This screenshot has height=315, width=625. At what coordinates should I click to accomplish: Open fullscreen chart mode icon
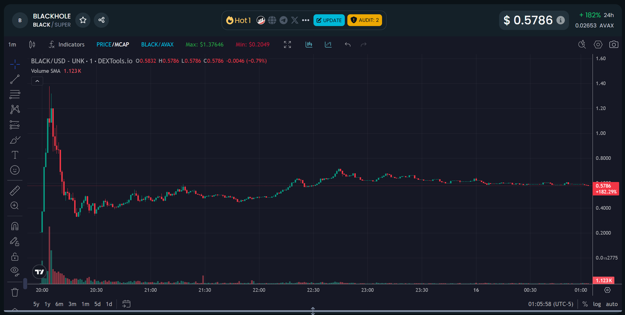(287, 45)
